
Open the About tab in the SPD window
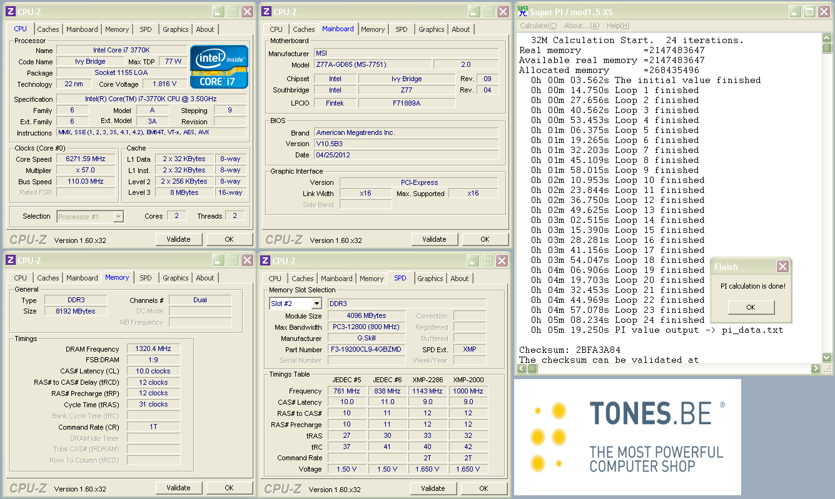(460, 279)
